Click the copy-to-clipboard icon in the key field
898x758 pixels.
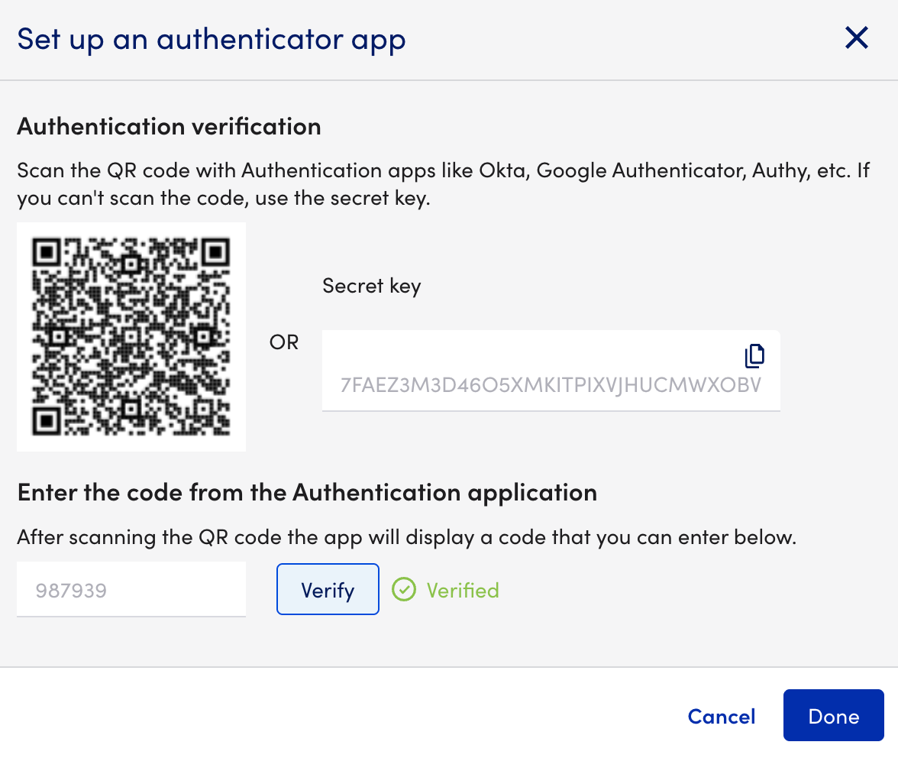tap(754, 355)
